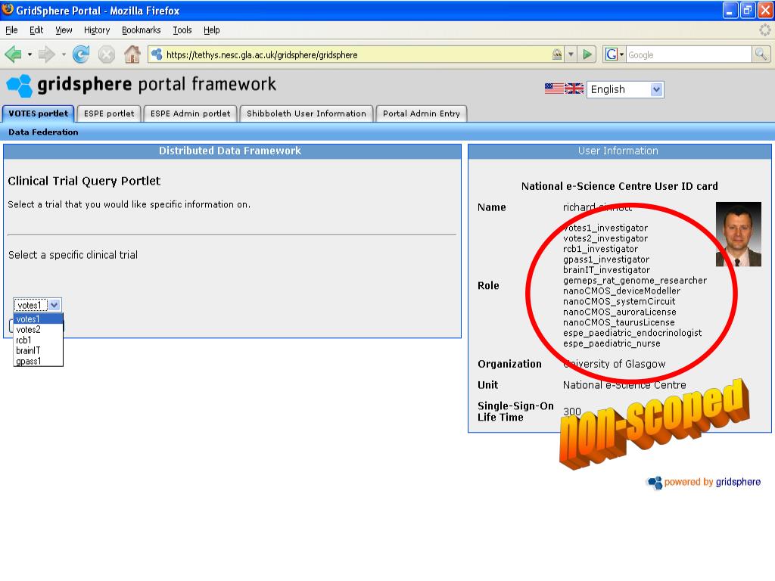This screenshot has height=581, width=775.
Task: Click the votes2_investigator role text
Action: pos(605,238)
